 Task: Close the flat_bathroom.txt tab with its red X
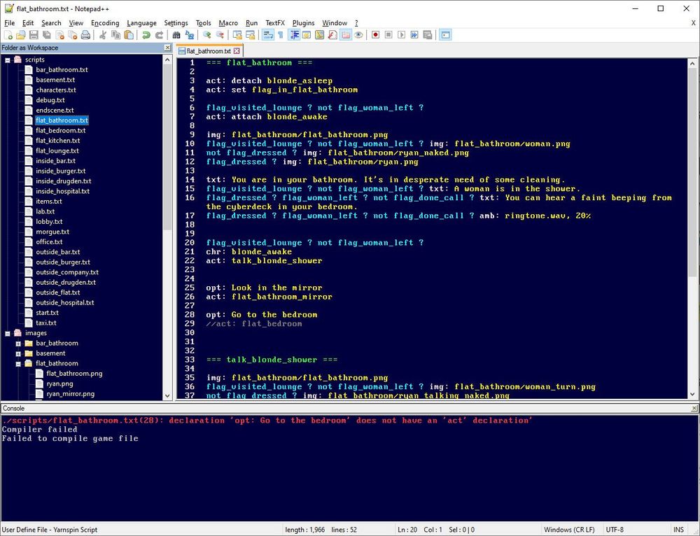click(x=237, y=51)
